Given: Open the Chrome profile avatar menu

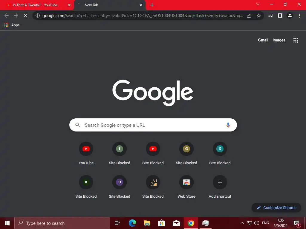Looking at the screenshot, I should 290,16.
